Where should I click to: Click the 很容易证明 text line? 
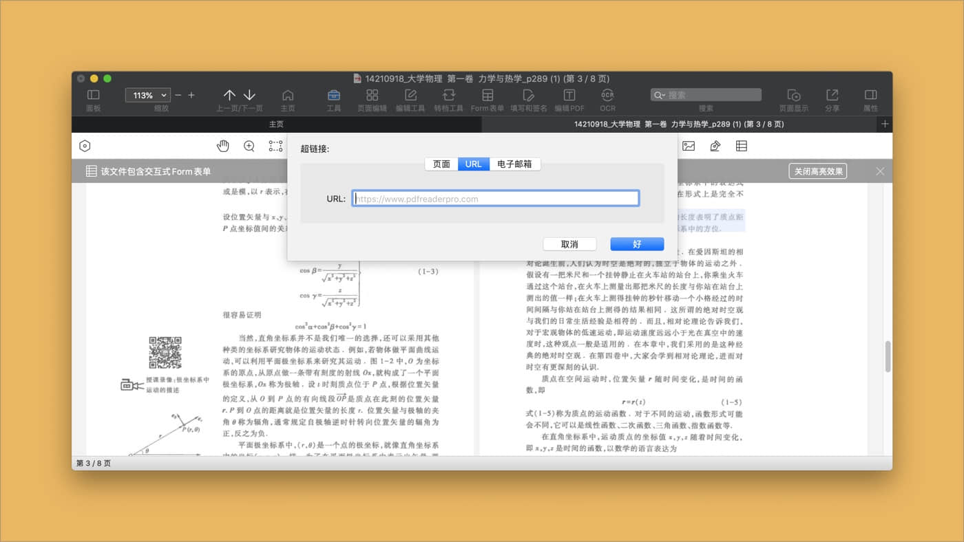(x=242, y=314)
